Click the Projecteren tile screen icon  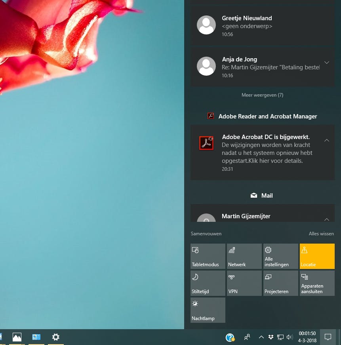coord(268,277)
